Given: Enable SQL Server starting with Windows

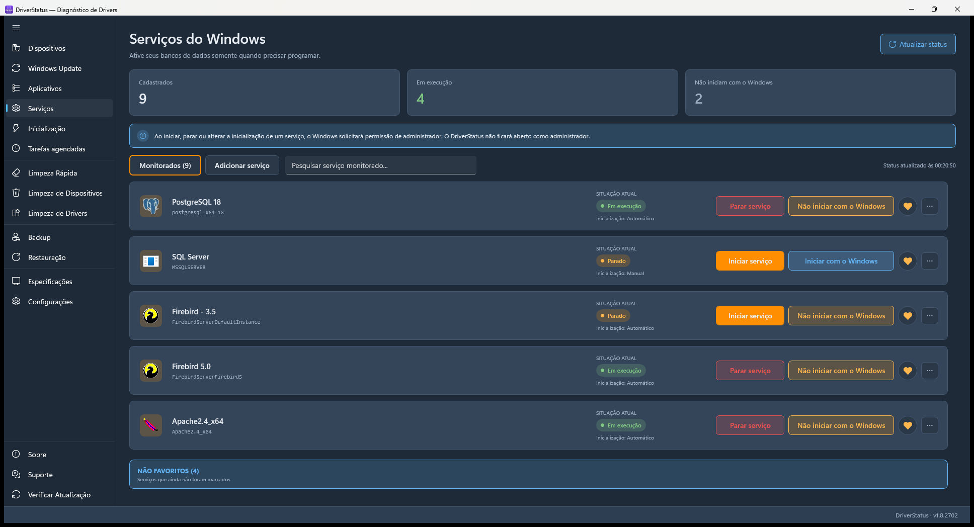Looking at the screenshot, I should (x=841, y=261).
